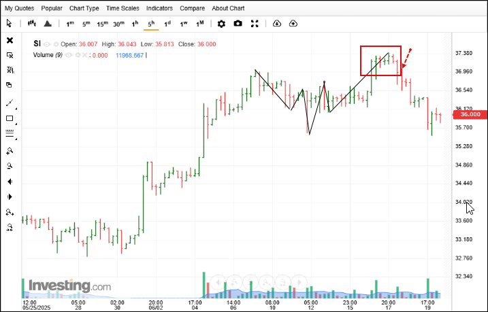Switch to the 1m timeframe
The height and width of the screenshot is (312, 488).
[70, 24]
